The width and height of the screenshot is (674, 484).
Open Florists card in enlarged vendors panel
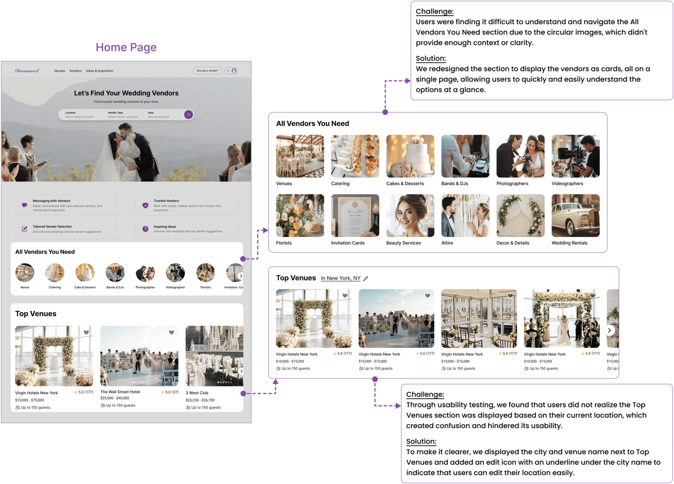(x=300, y=220)
